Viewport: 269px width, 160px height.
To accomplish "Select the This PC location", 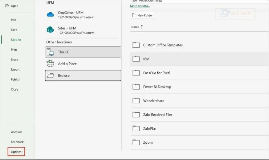I will point(83,52).
